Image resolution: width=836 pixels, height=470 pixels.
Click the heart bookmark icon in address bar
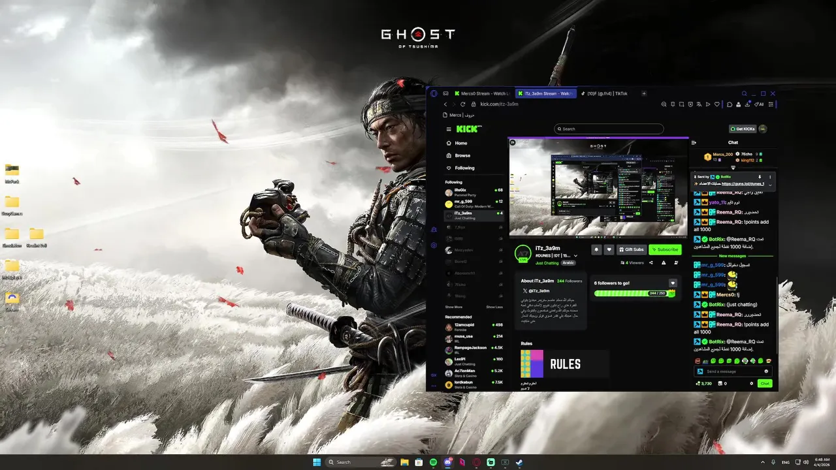pyautogui.click(x=716, y=104)
